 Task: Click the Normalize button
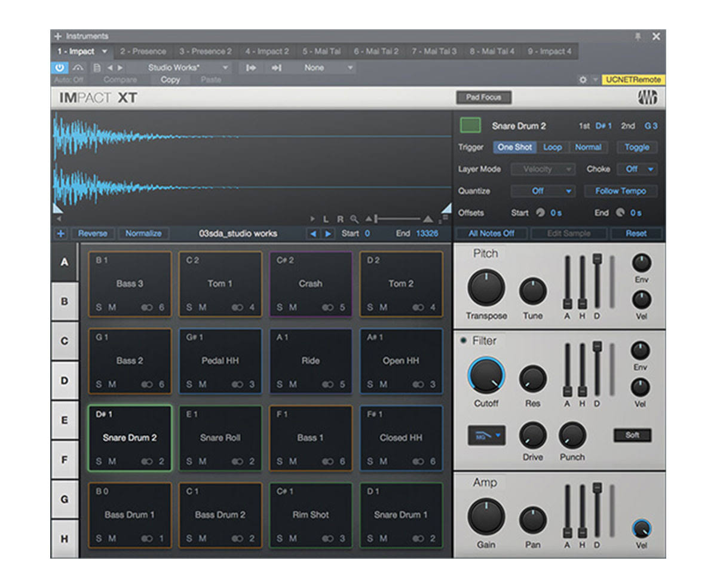[x=143, y=234]
